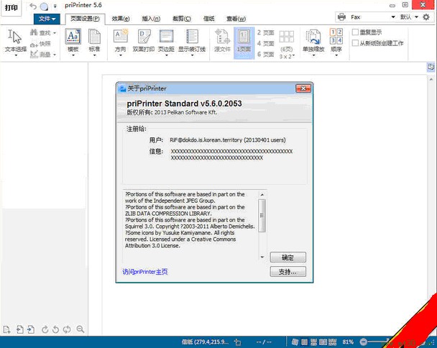This screenshot has height=348, width=437.
Task: Switch to the 效果 tab
Action: click(x=121, y=19)
